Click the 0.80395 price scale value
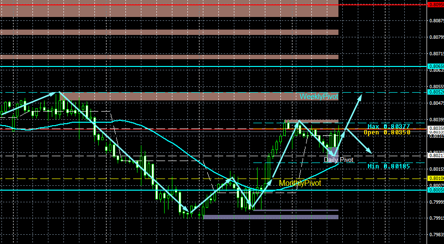Screen dimensions: 444x244 (x=436, y=119)
